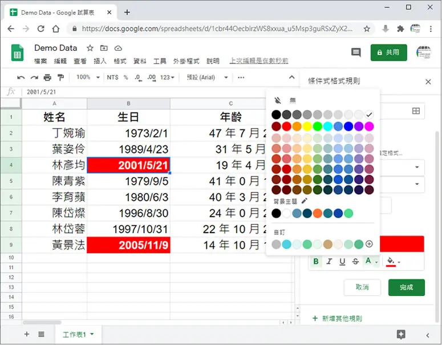Click the green 完成 button

(x=406, y=287)
